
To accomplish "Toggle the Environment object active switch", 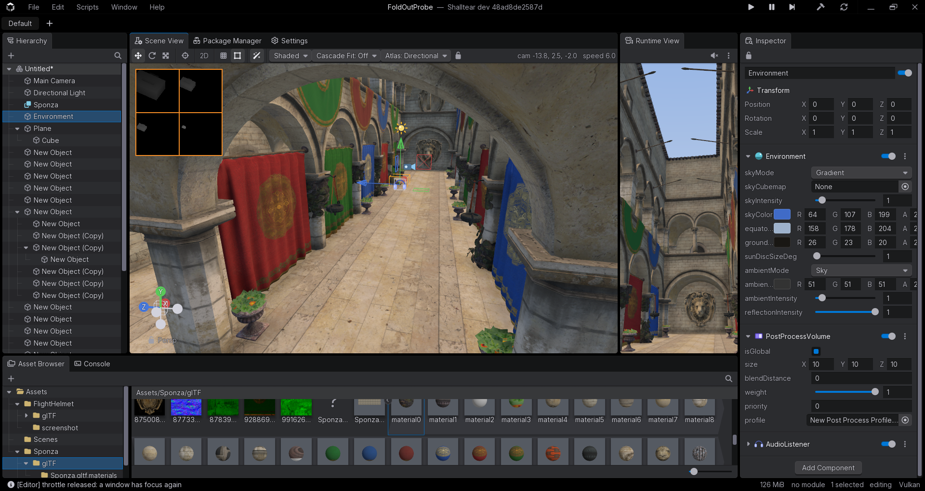I will tap(905, 73).
